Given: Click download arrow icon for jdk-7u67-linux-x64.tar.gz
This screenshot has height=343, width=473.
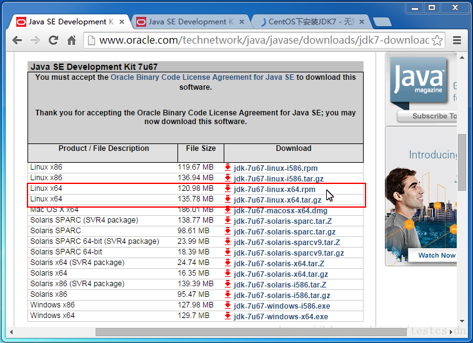Looking at the screenshot, I should click(227, 200).
